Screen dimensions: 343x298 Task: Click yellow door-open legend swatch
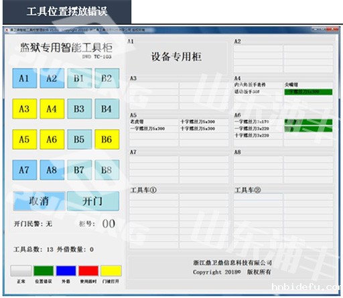coord(111,270)
